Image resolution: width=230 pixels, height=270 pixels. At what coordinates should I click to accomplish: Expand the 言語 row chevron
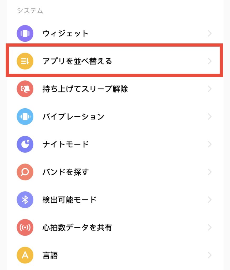(x=209, y=255)
